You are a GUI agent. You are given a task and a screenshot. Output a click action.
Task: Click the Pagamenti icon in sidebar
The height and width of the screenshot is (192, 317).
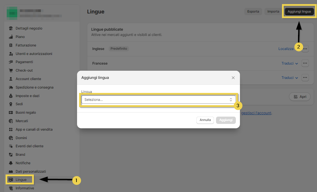pyautogui.click(x=11, y=62)
